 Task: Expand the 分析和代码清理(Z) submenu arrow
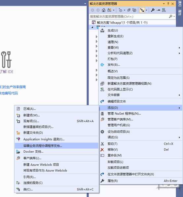point(179,53)
